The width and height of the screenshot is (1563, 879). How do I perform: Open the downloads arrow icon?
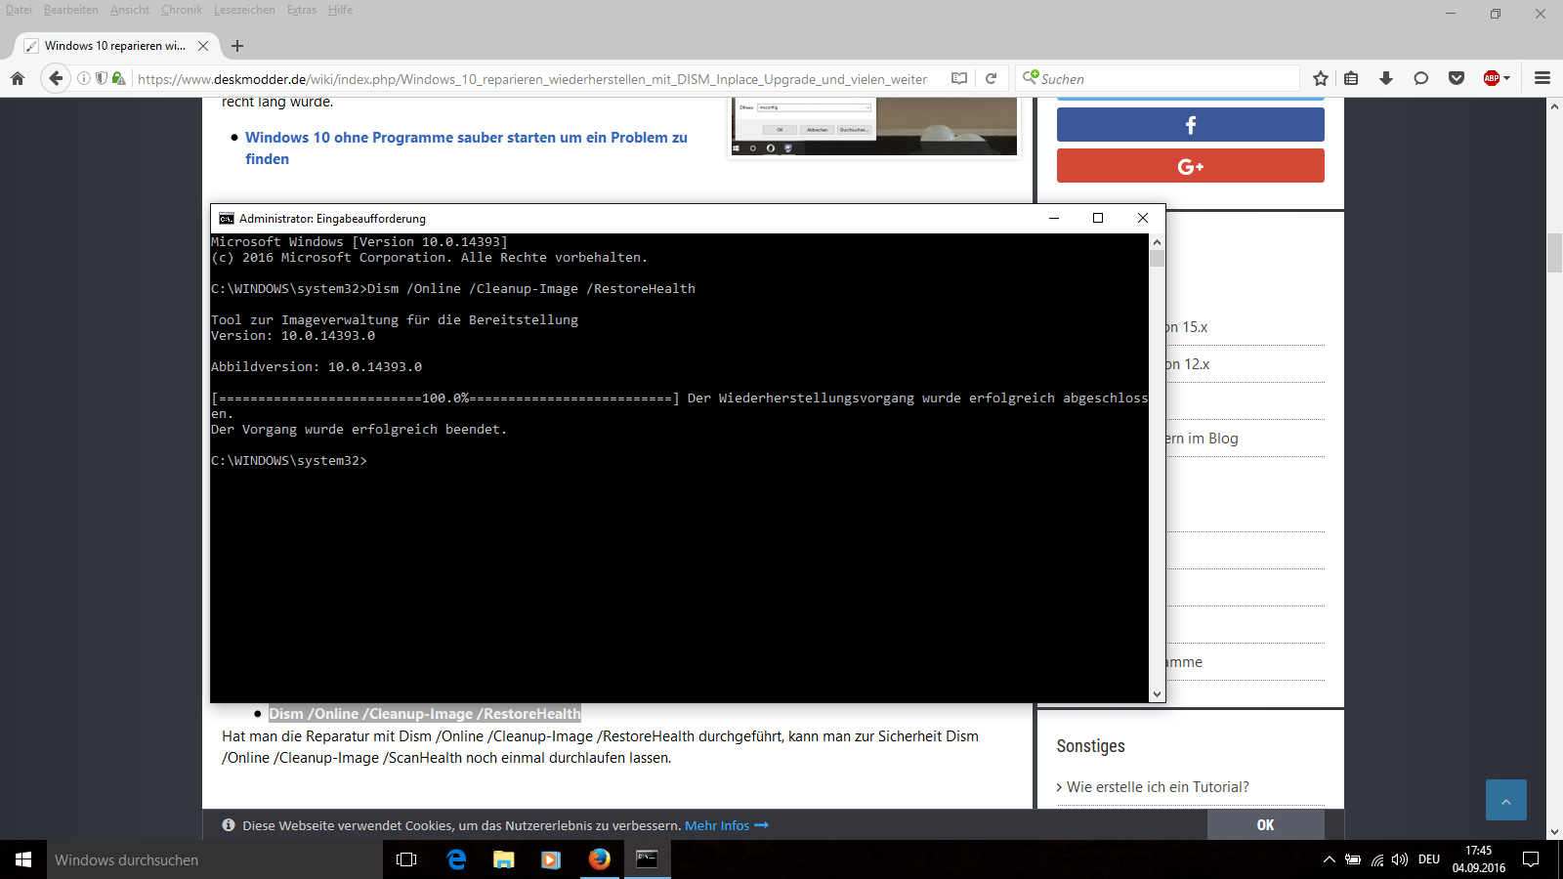(1385, 78)
